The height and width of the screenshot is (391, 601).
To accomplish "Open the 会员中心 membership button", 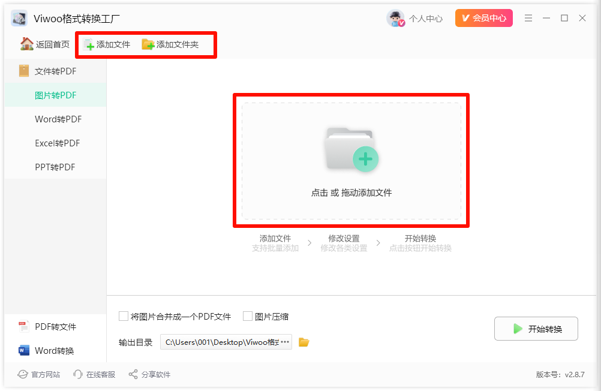I will (483, 18).
